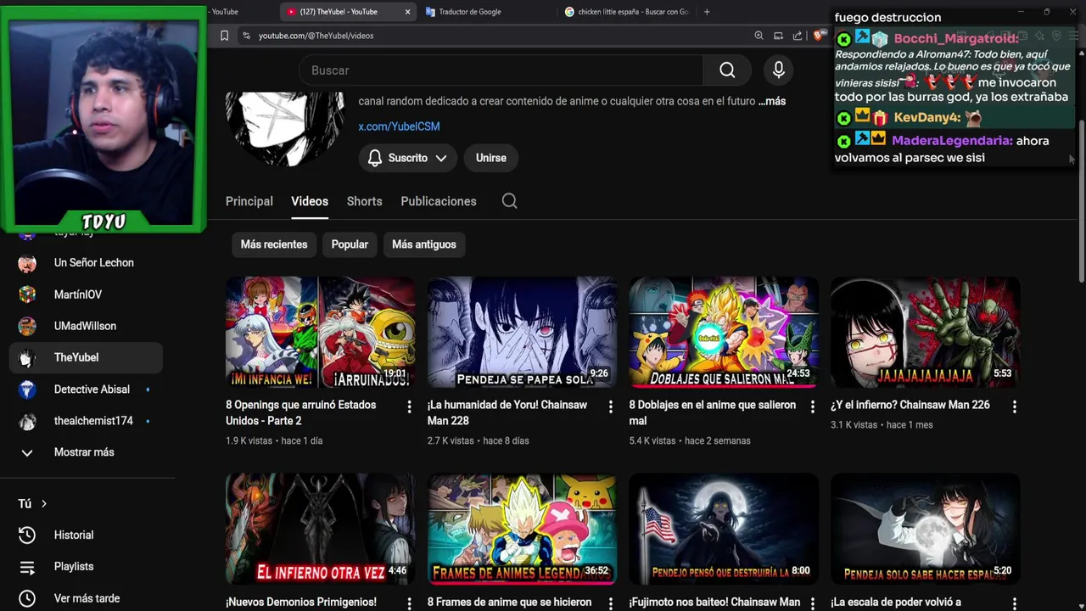
Task: Click the bookmark icon in address bar
Action: (x=224, y=36)
